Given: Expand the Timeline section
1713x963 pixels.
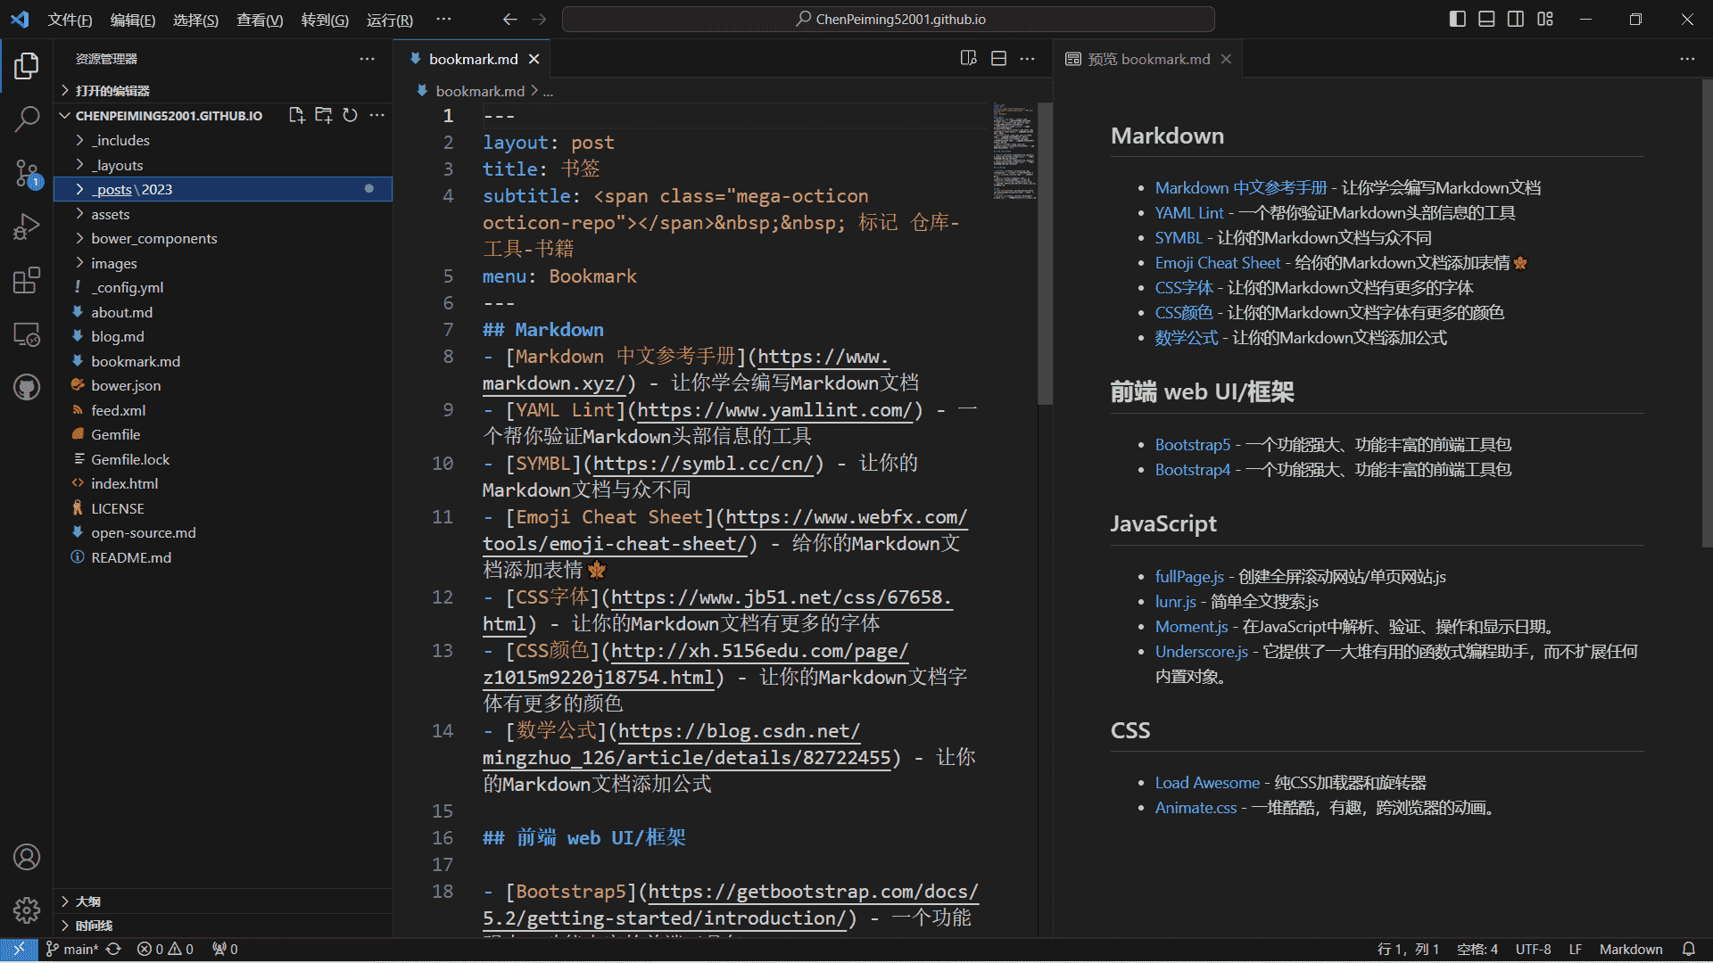Looking at the screenshot, I should pos(223,926).
